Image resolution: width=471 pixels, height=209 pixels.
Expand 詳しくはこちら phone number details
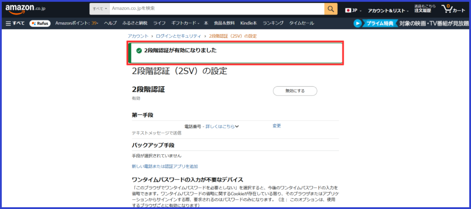coord(222,126)
